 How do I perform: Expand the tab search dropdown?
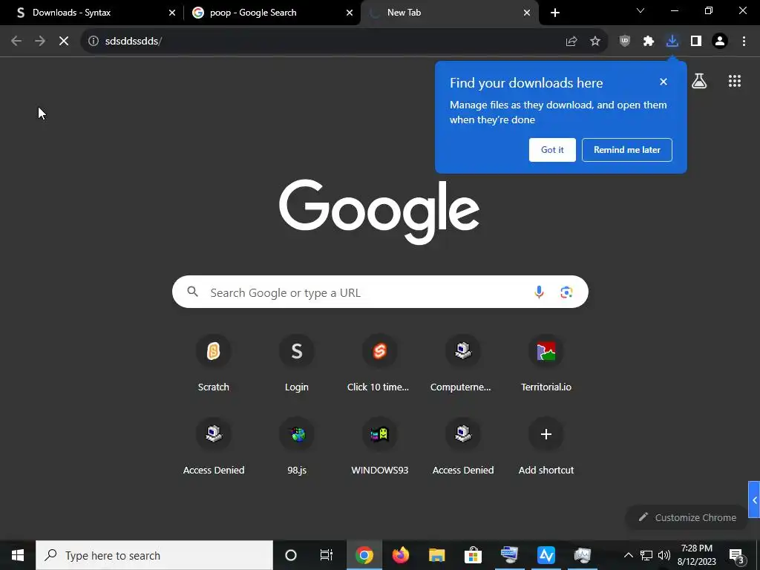click(641, 10)
